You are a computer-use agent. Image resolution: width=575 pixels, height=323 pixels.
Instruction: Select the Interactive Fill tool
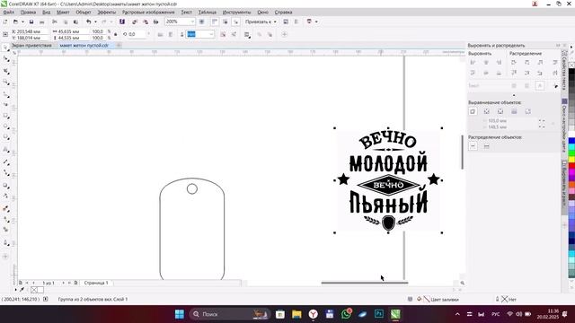[x=5, y=219]
